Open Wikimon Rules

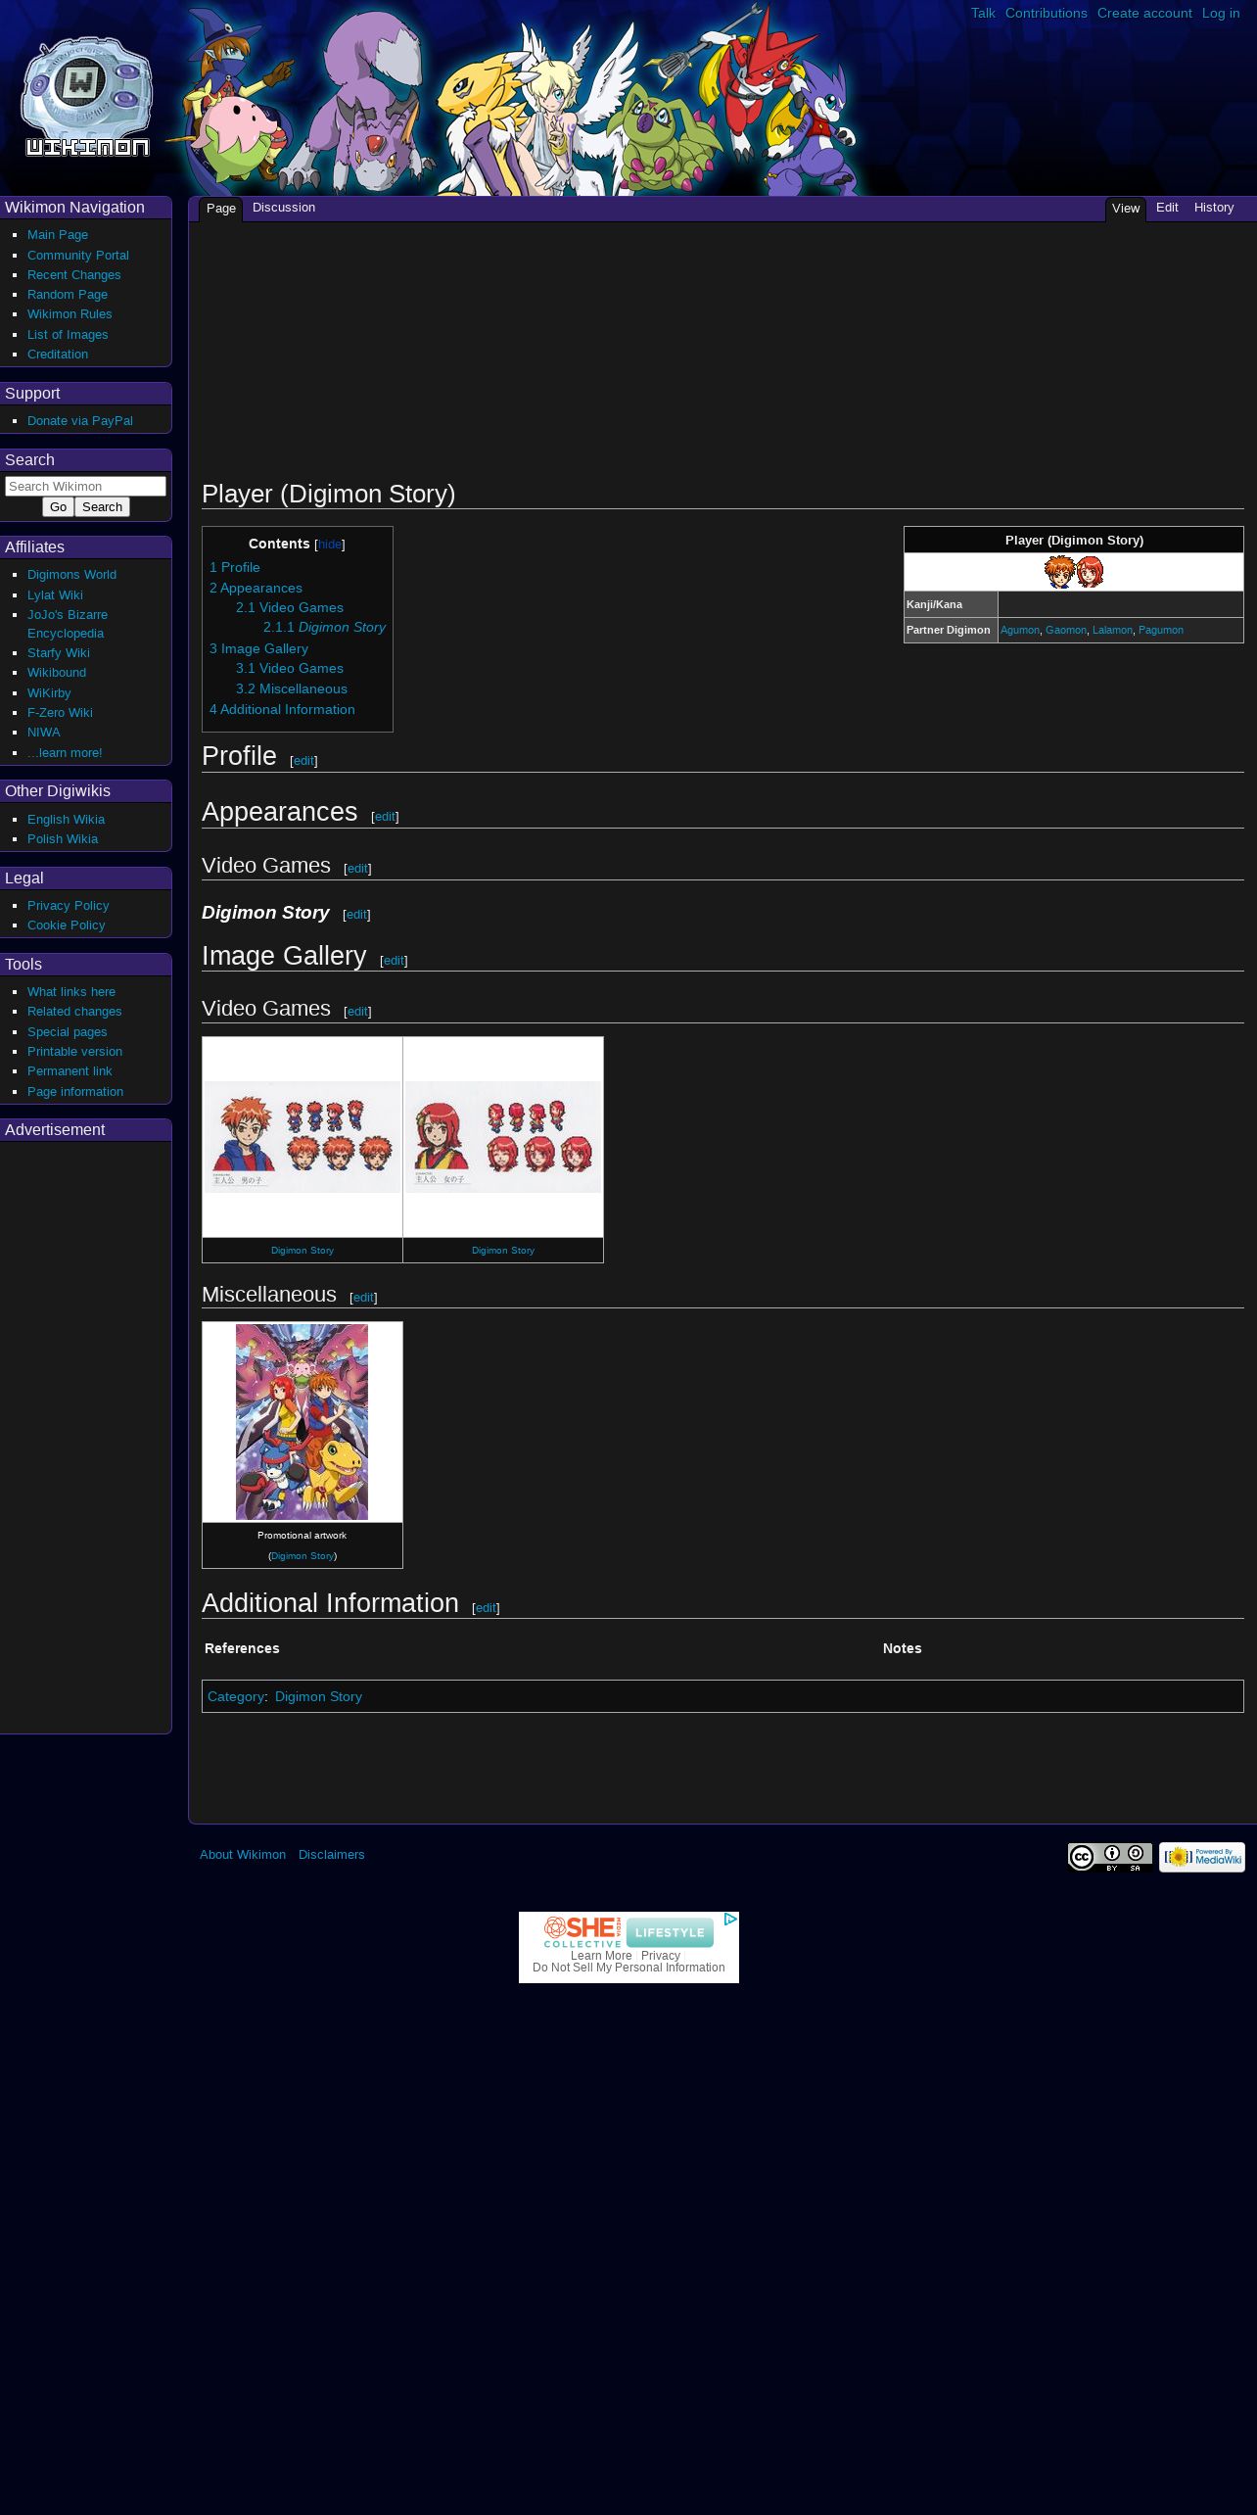pyautogui.click(x=70, y=314)
